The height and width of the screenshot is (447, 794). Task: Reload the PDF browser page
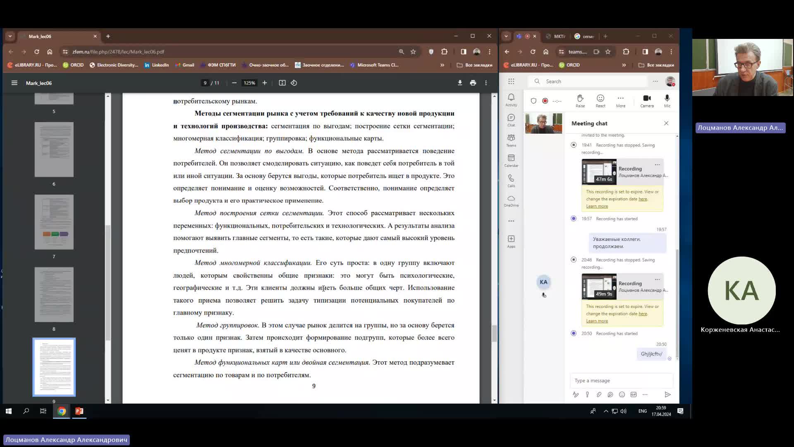[x=37, y=52]
